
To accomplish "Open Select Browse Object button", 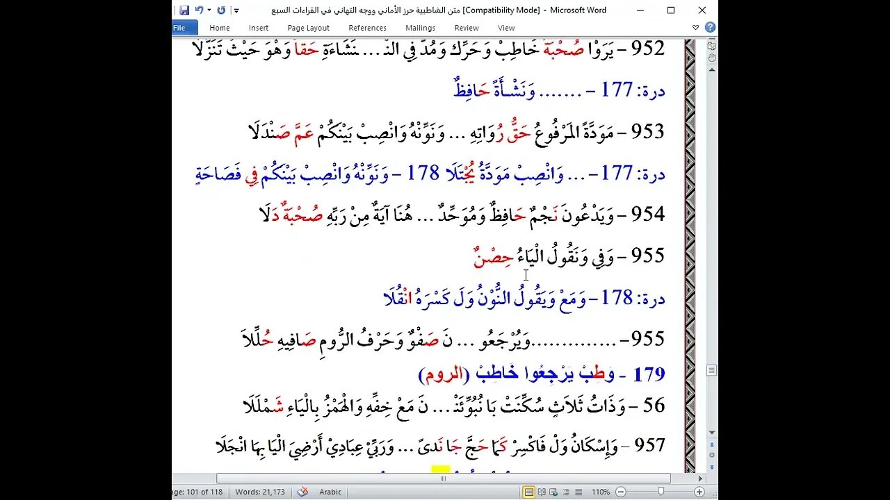I will (x=711, y=455).
